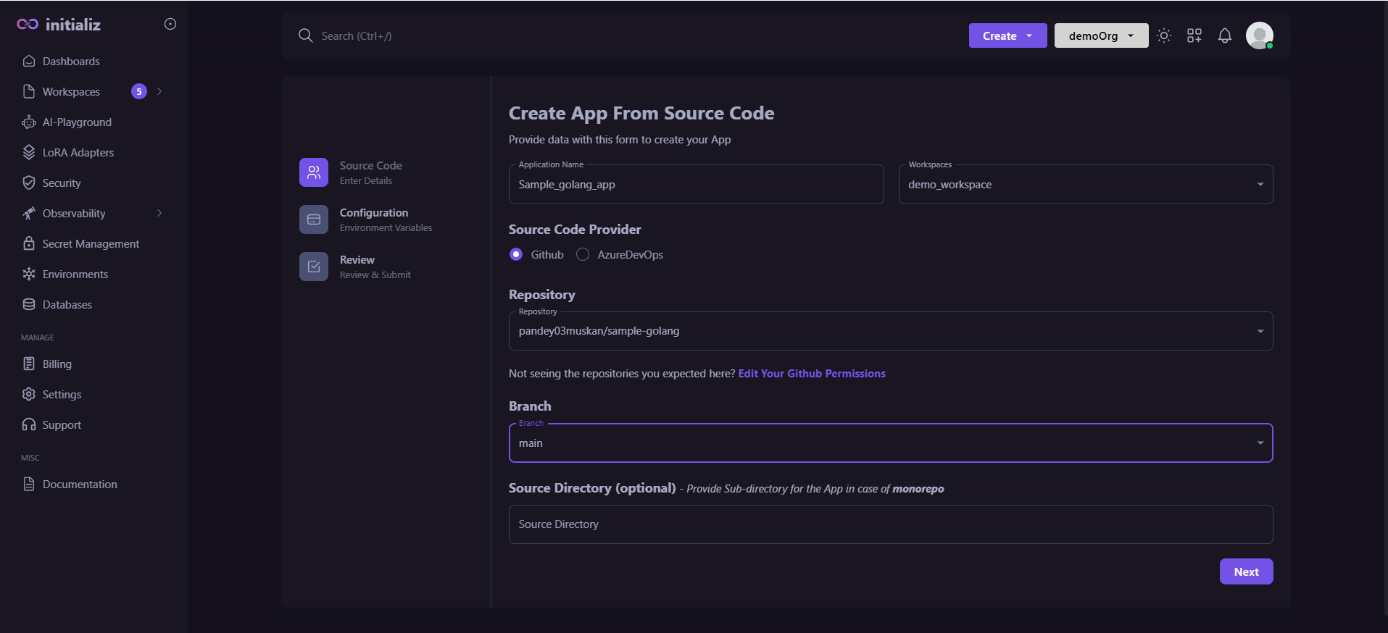Click the Environments gear-cluster icon
The width and height of the screenshot is (1388, 633).
tap(29, 274)
